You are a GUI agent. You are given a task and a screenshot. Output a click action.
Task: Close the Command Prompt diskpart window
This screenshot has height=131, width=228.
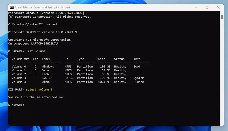(x=218, y=7)
